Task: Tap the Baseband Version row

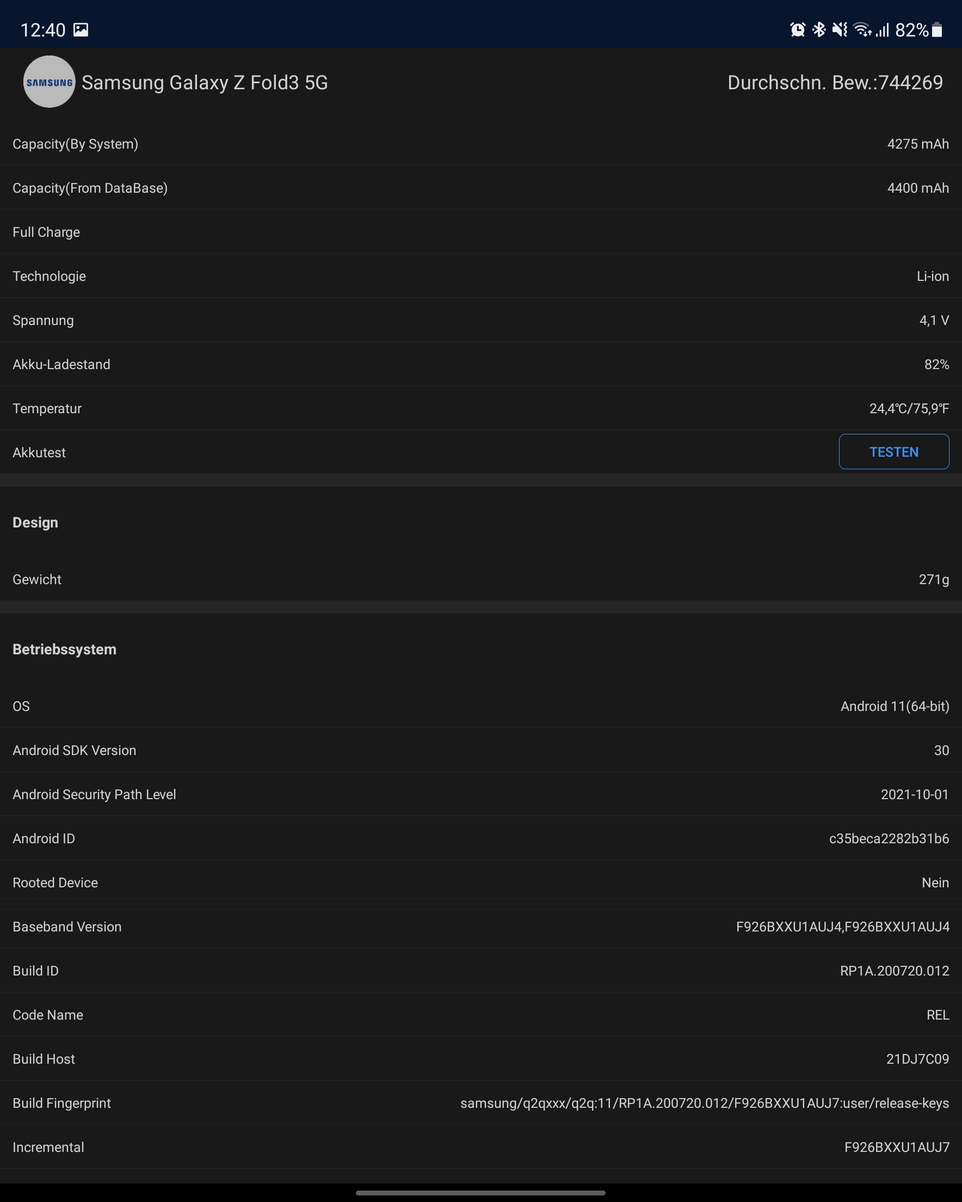Action: pyautogui.click(x=481, y=927)
